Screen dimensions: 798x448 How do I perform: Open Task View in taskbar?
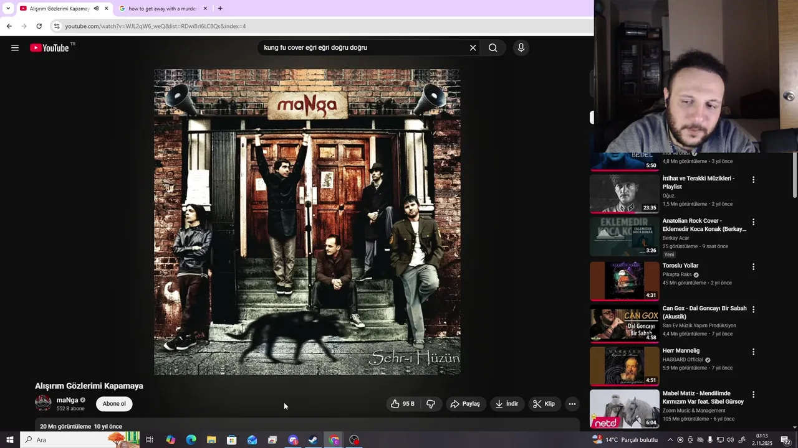[150, 440]
